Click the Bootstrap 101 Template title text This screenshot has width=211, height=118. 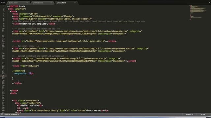tap(33, 24)
